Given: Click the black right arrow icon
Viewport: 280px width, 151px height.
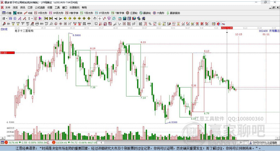Looking at the screenshot, I should (x=60, y=19).
